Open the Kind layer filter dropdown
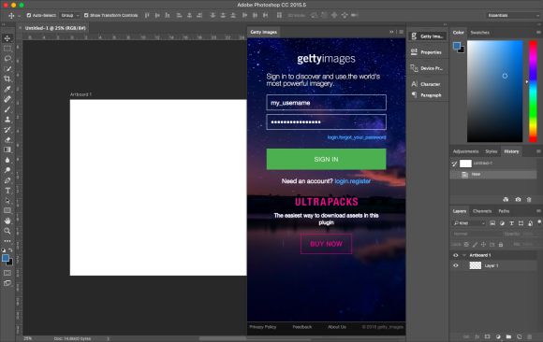 pos(469,223)
